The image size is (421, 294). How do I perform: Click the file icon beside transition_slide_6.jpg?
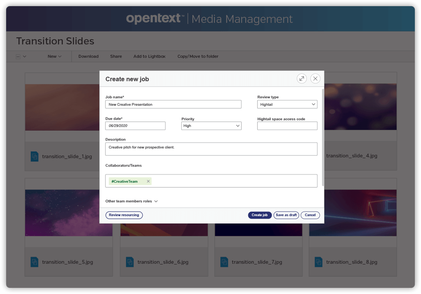pos(129,262)
